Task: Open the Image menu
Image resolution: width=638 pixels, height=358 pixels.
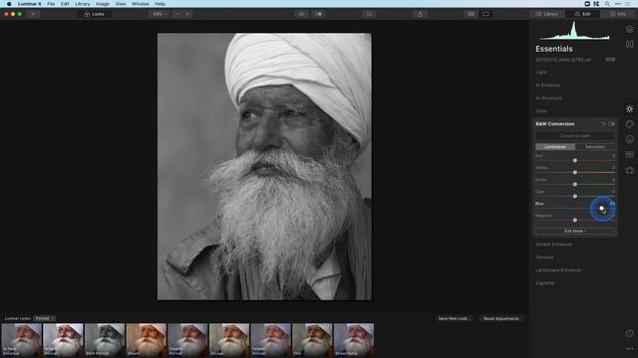Action: click(102, 4)
